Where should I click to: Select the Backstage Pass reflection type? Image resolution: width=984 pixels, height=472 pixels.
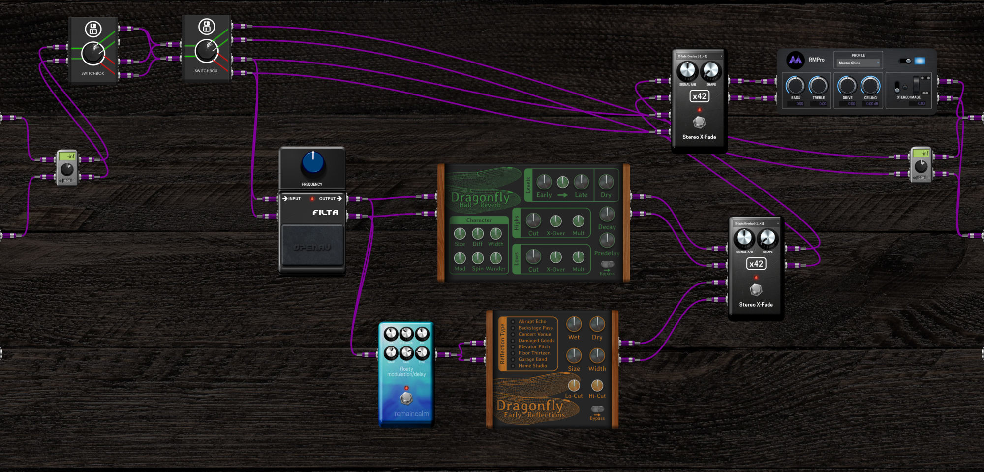pyautogui.click(x=532, y=328)
